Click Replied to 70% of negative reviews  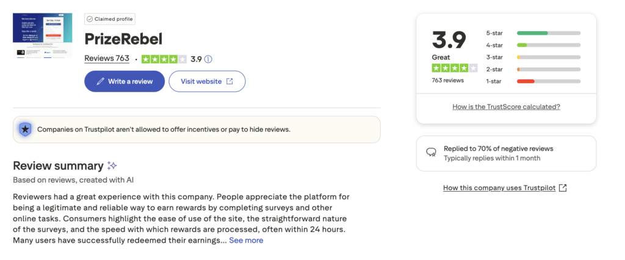click(x=499, y=149)
